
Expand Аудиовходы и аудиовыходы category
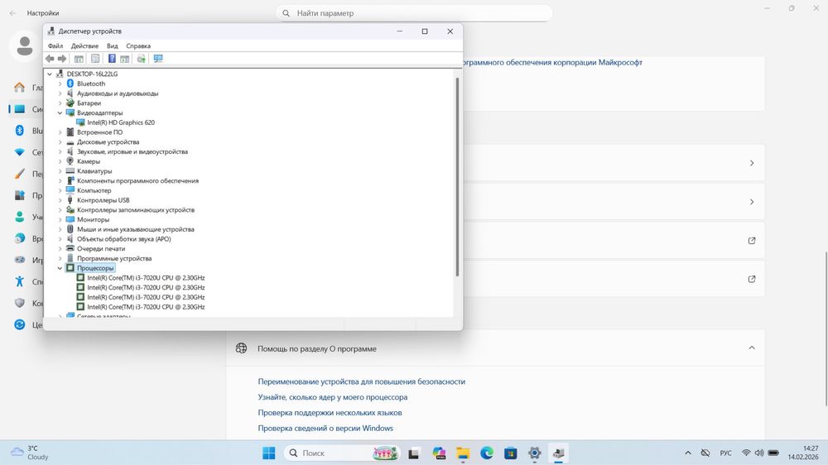point(60,93)
